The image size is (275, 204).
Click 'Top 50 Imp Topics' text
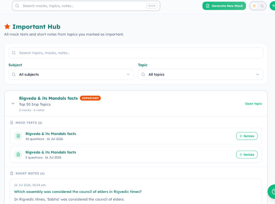point(35,104)
